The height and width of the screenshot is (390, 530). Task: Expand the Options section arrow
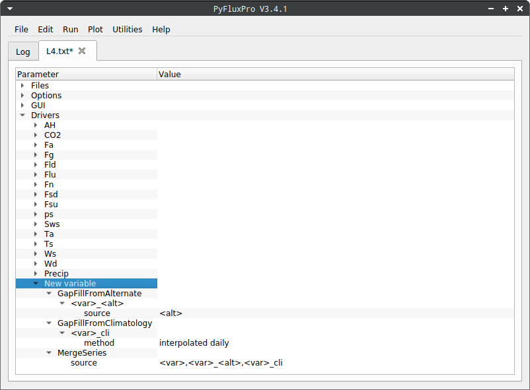(x=22, y=95)
